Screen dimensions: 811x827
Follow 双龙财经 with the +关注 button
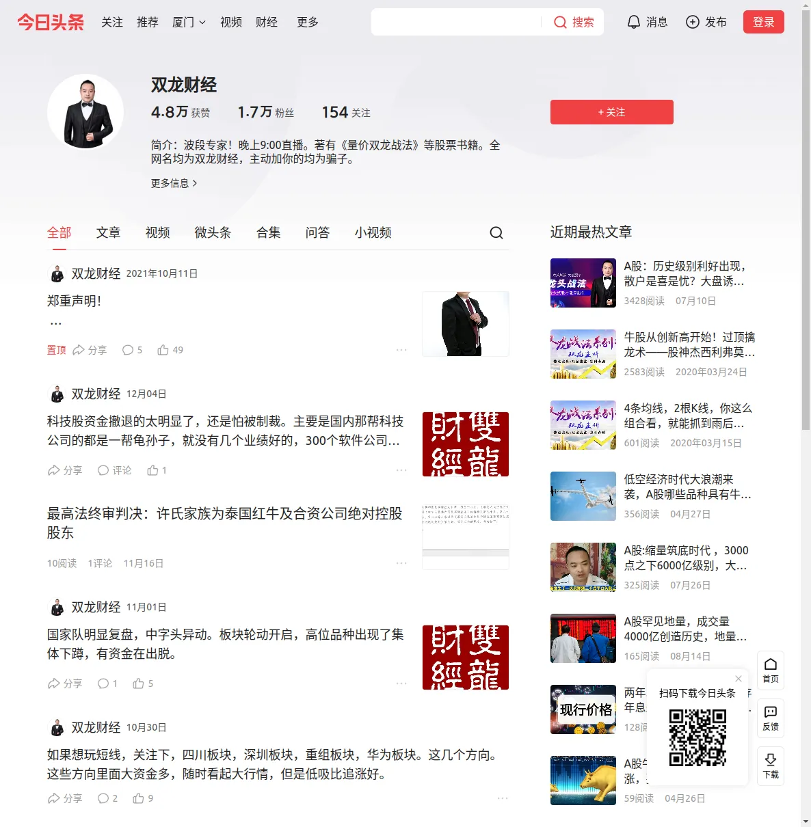pos(612,112)
